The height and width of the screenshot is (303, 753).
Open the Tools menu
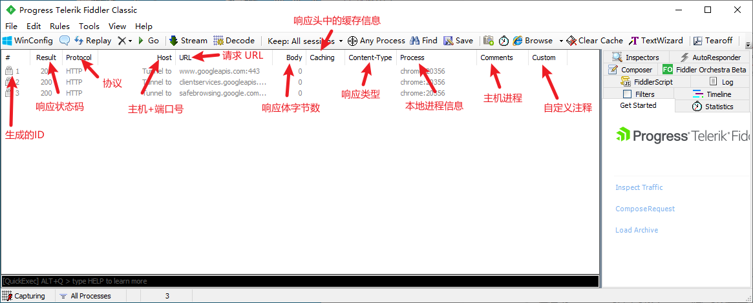(89, 26)
